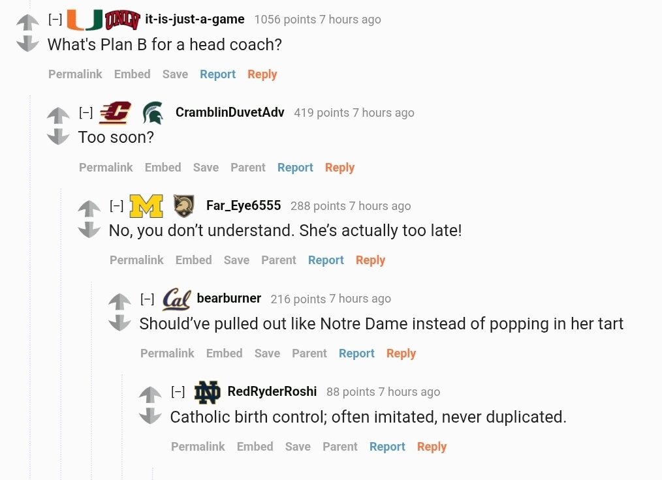662x480 pixels.
Task: Click the Miami U flair logo
Action: coord(84,20)
